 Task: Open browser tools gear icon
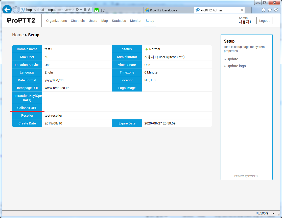point(276,10)
